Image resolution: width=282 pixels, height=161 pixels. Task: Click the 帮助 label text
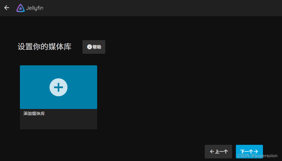tap(97, 47)
